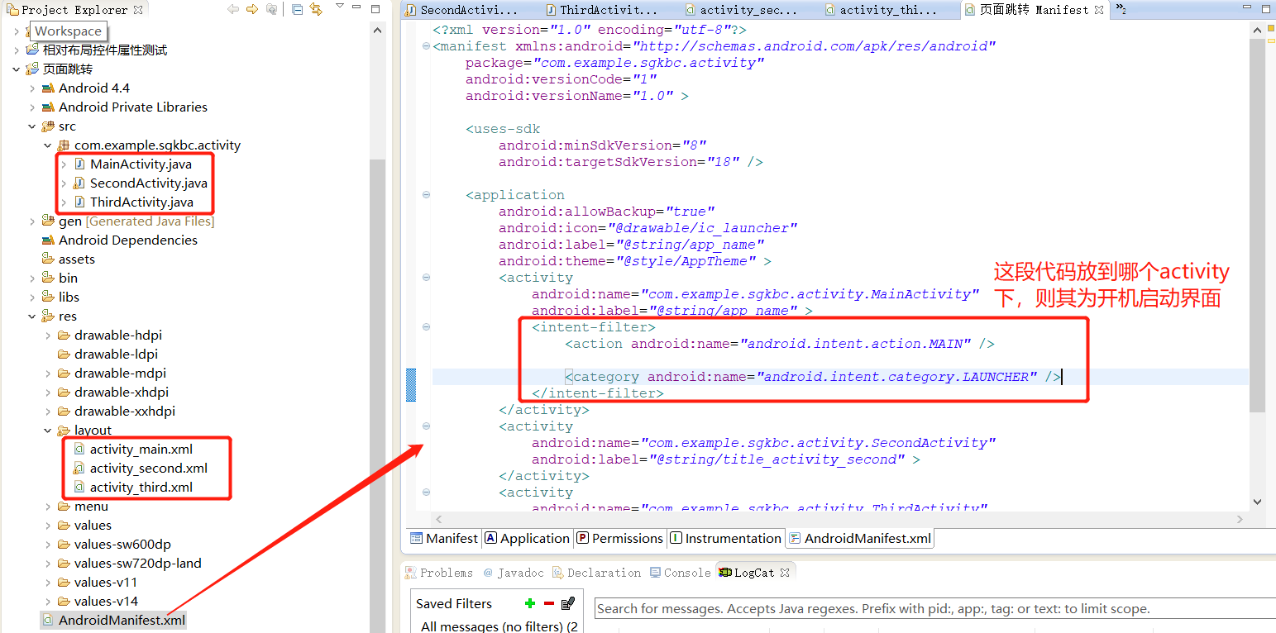
Task: Open Project Explorer view menu triangle
Action: [340, 7]
